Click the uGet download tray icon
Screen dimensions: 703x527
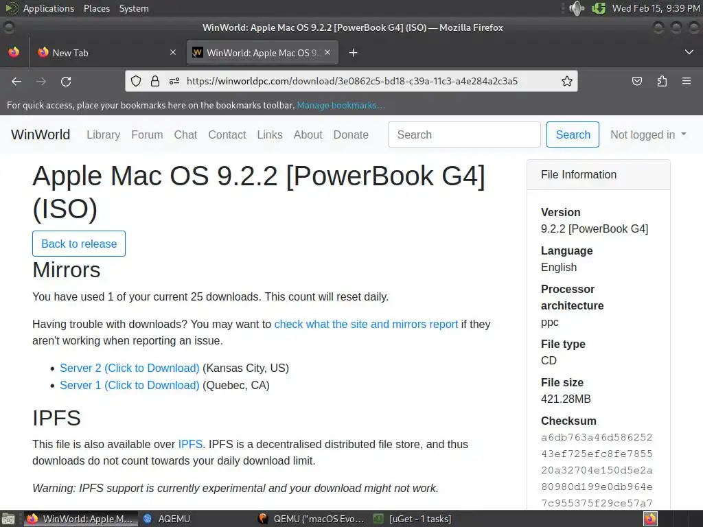point(599,8)
